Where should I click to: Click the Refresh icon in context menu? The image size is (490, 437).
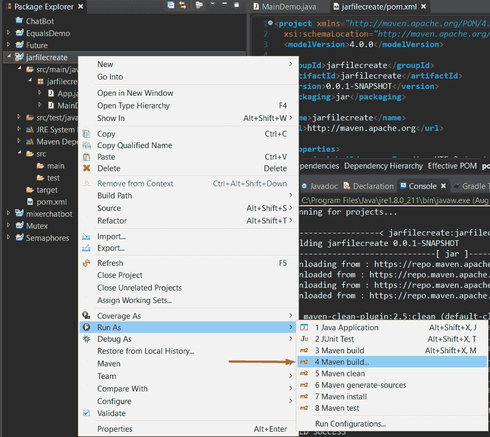click(x=86, y=263)
